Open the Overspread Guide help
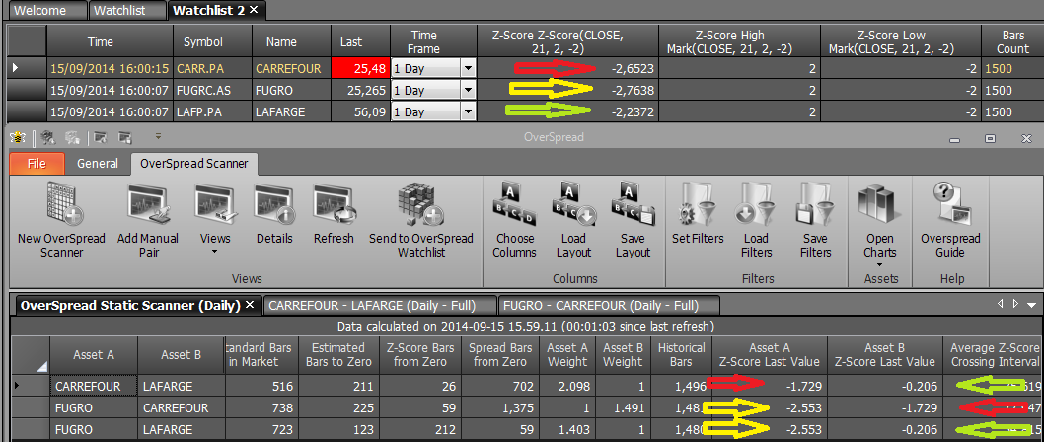 click(950, 222)
